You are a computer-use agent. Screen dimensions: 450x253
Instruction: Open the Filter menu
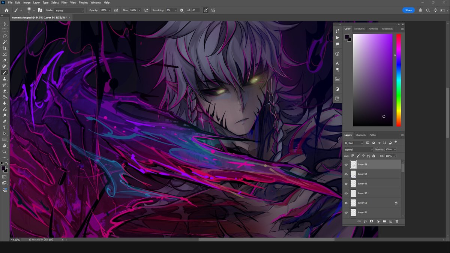pyautogui.click(x=64, y=2)
